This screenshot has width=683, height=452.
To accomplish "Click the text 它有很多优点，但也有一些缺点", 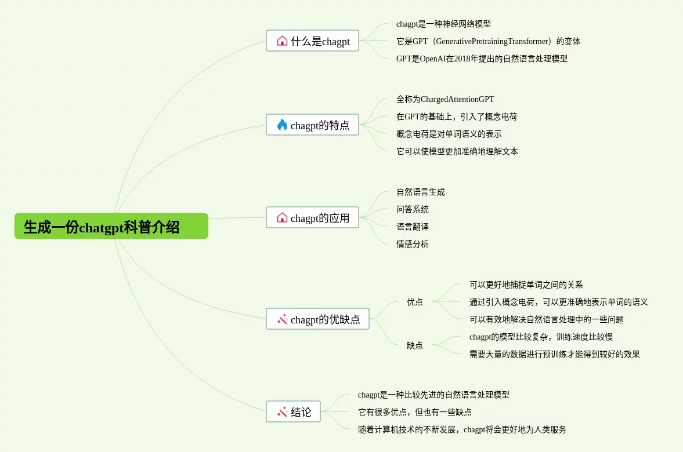I will (415, 412).
